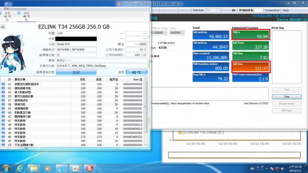Click the MD5 test button

(x=287, y=111)
